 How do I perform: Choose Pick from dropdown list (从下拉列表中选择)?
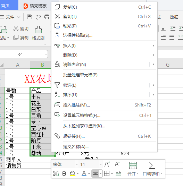[x=104, y=126]
